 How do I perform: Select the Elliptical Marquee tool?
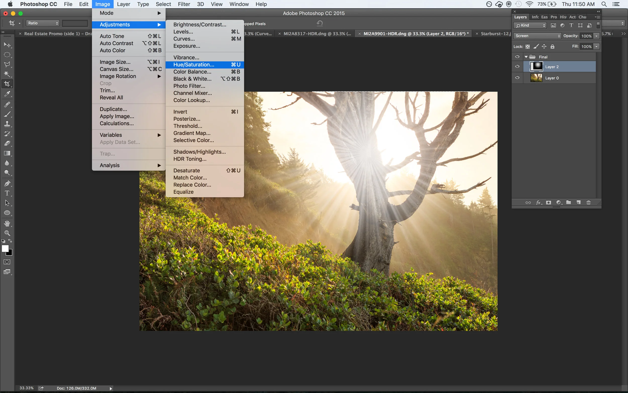pos(7,55)
